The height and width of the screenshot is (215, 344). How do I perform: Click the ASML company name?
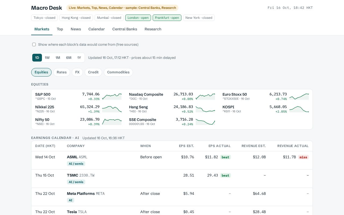point(72,157)
